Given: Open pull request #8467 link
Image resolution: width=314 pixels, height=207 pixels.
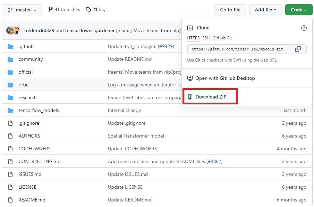Looking at the screenshot, I should click(214, 161).
